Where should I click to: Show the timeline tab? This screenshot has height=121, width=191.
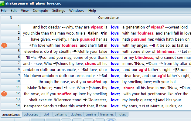[91, 114]
